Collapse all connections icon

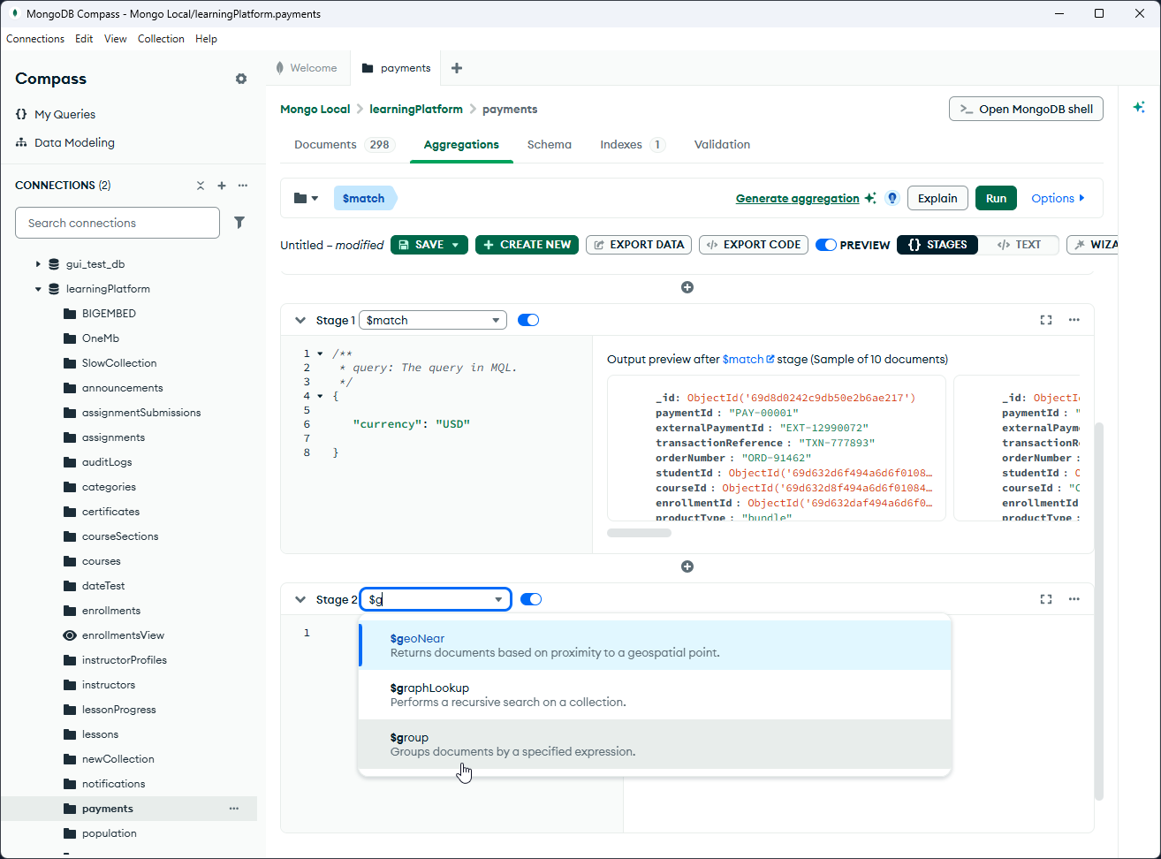pos(201,186)
